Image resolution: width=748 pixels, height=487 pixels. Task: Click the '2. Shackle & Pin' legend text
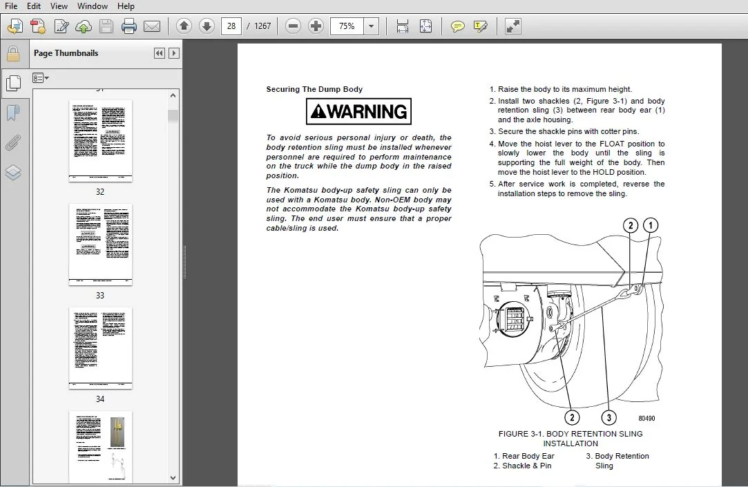click(522, 466)
